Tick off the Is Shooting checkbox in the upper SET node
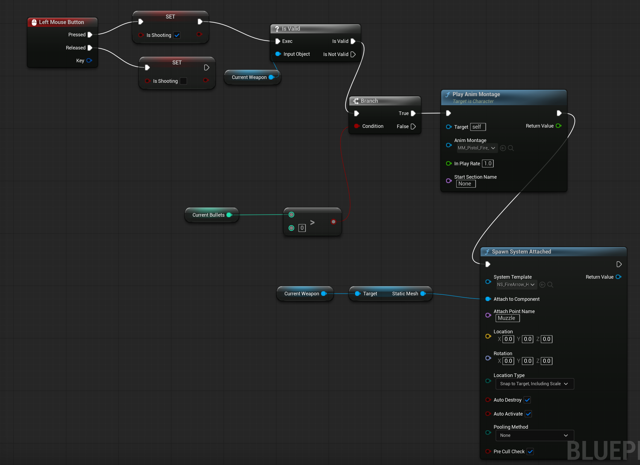 177,35
